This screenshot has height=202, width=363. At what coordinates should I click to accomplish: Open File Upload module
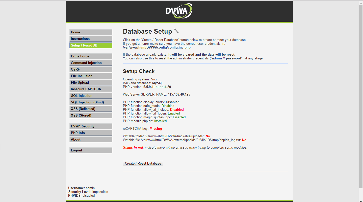(x=91, y=82)
